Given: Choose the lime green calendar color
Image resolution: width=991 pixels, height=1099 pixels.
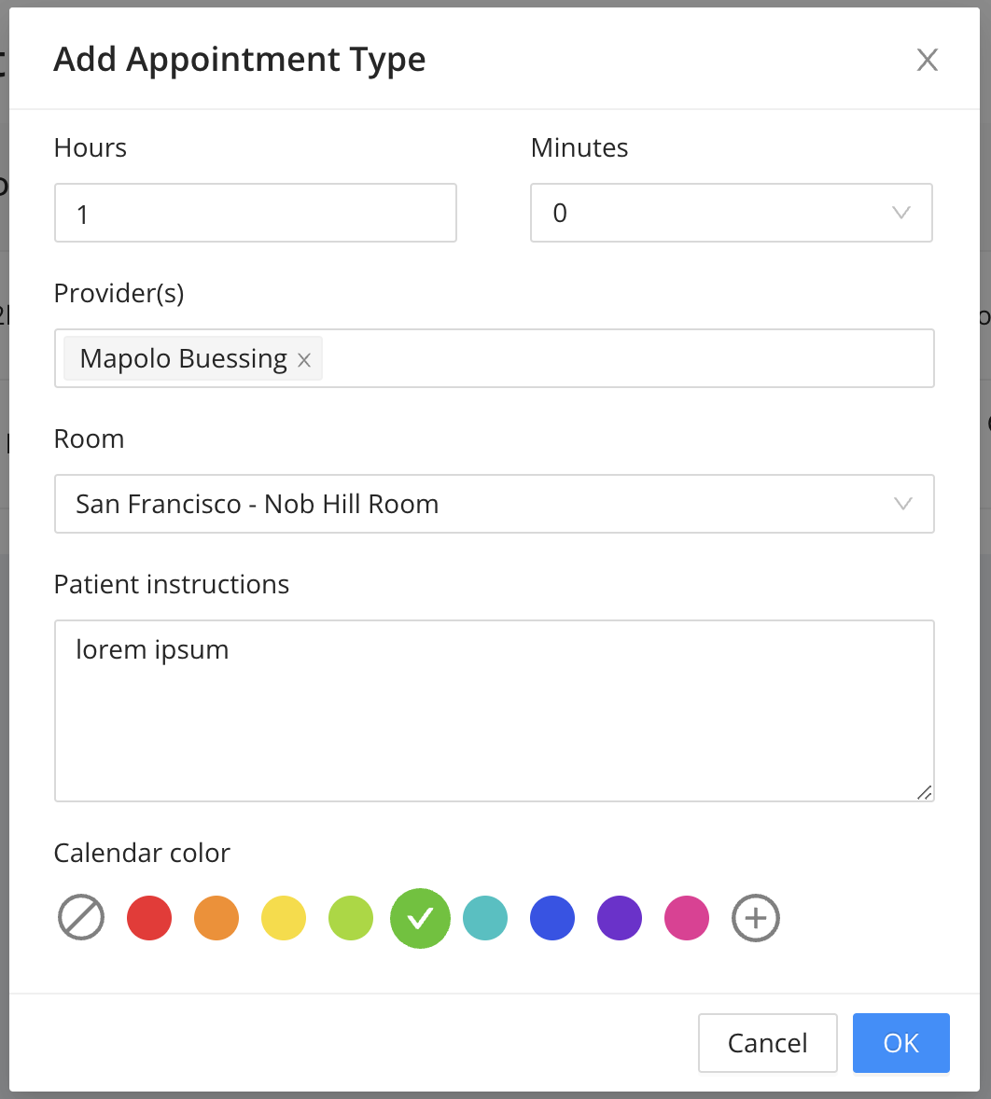Looking at the screenshot, I should 351,918.
